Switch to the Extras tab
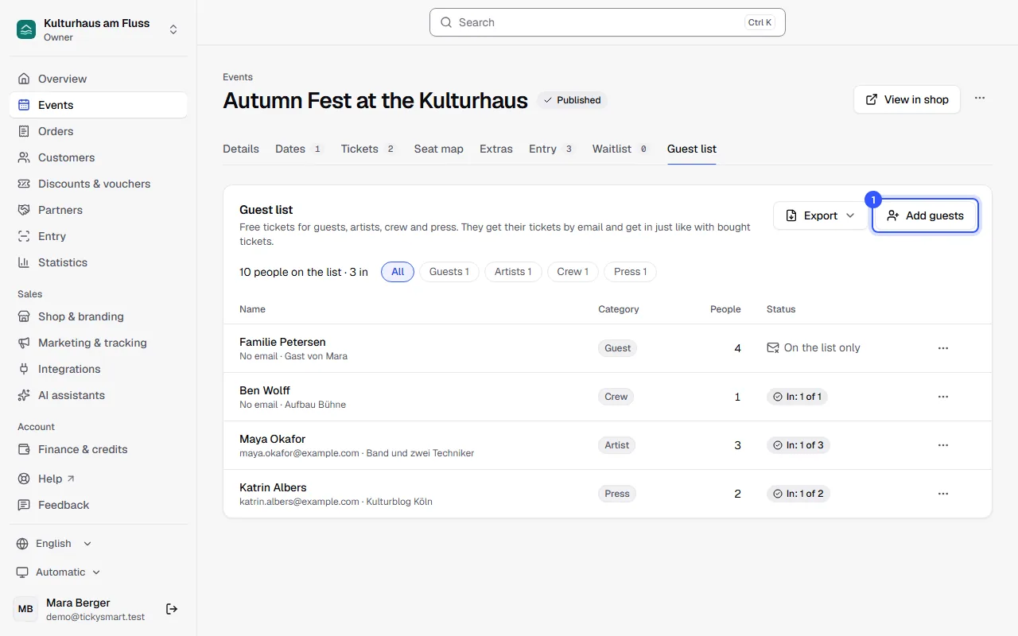Image resolution: width=1018 pixels, height=636 pixels. pos(496,149)
